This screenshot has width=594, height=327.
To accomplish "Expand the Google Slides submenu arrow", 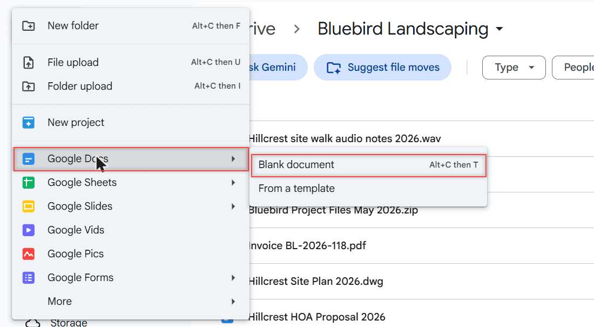I will pyautogui.click(x=233, y=206).
